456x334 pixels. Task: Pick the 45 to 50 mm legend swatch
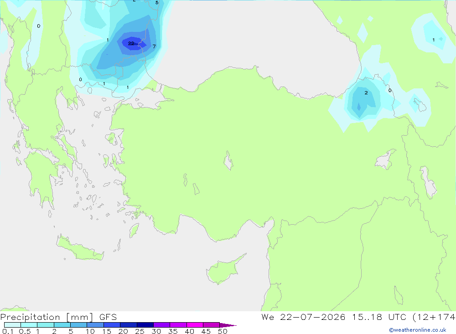click(x=212, y=325)
